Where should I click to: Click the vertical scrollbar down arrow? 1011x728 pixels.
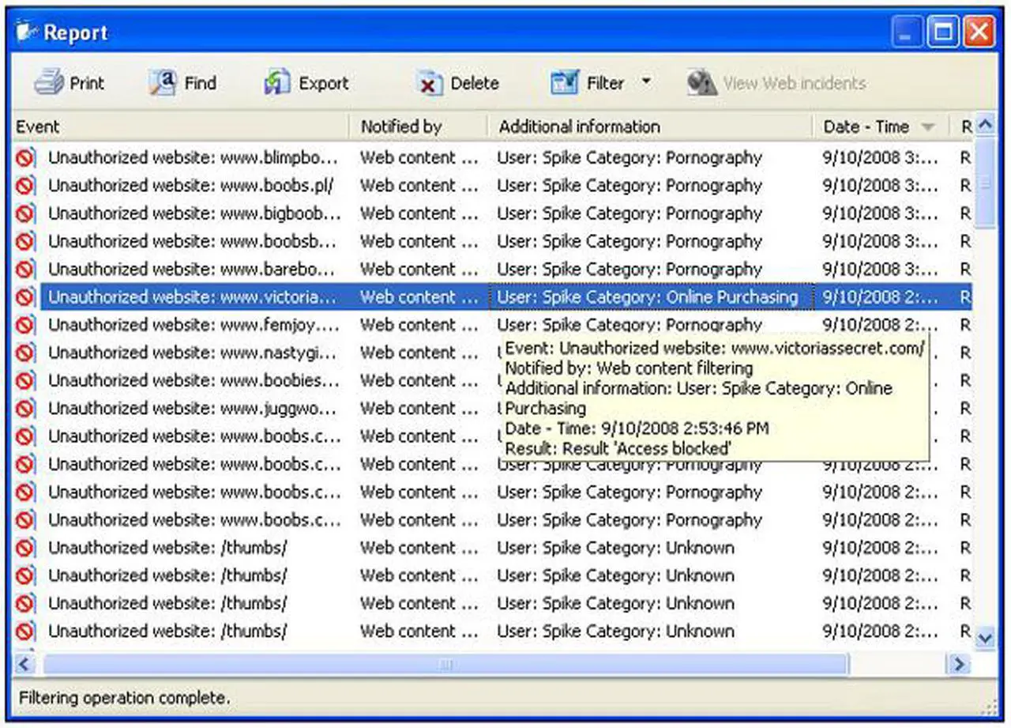click(x=985, y=637)
